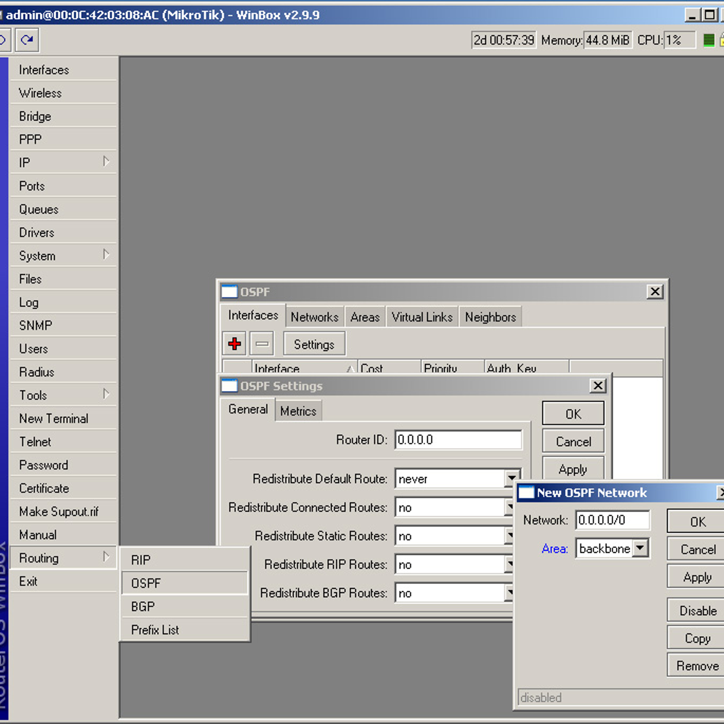Open Queues from the sidebar menu

(63, 209)
